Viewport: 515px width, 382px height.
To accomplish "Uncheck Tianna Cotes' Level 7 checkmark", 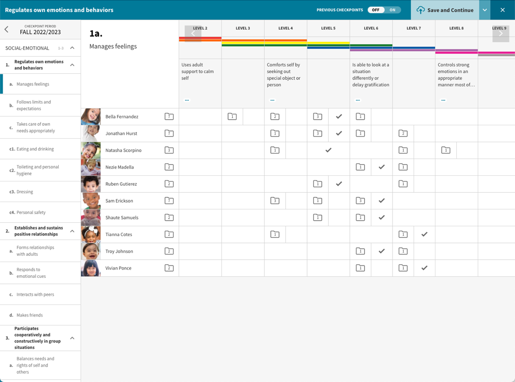I will [424, 235].
